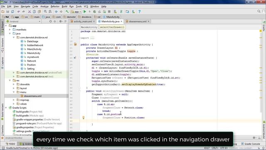Expand the values folder

pos(14,104)
